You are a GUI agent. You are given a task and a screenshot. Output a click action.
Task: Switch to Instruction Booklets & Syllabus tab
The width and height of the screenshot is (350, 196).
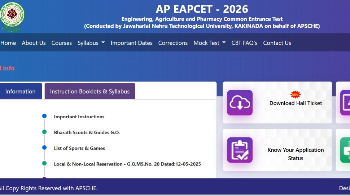coord(89,91)
